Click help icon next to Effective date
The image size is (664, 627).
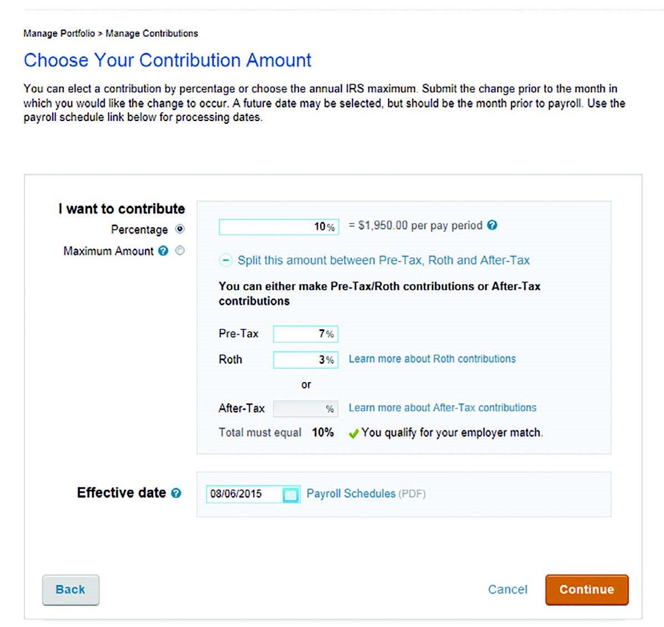point(176,493)
